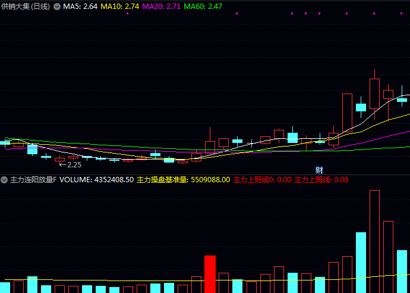Click the tallest red hollow volume bar
410x293 pixels.
374,241
